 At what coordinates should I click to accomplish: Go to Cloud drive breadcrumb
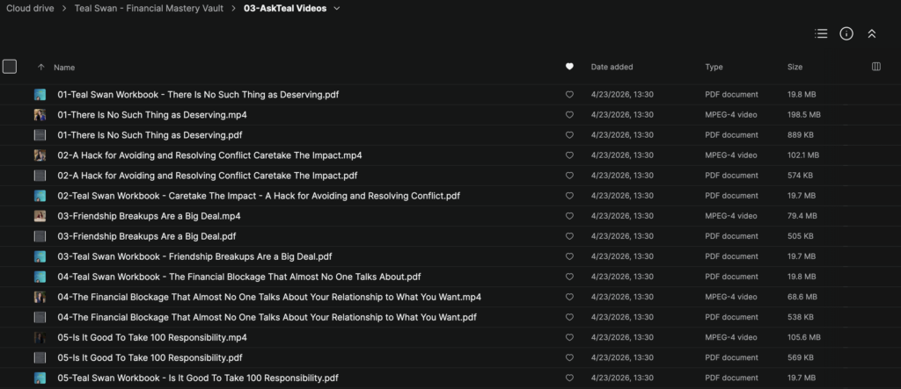pos(30,9)
